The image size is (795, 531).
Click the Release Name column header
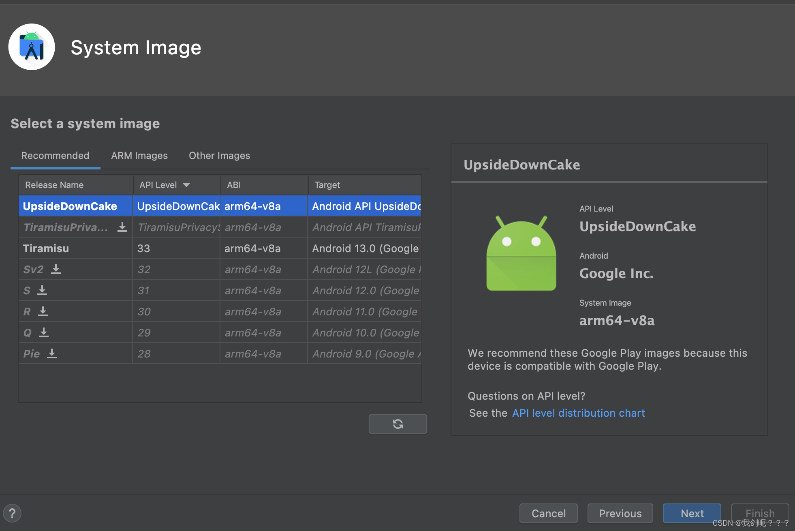[54, 185]
